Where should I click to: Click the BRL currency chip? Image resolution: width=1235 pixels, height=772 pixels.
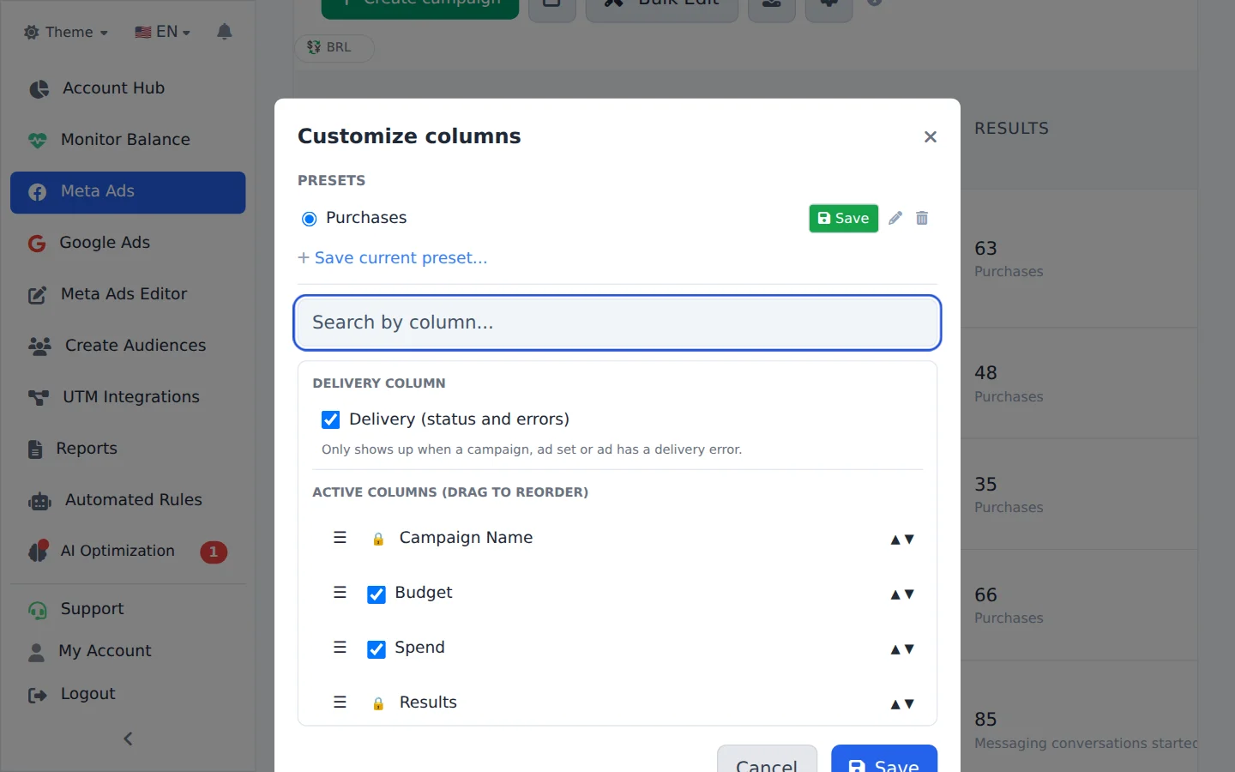[x=334, y=48]
